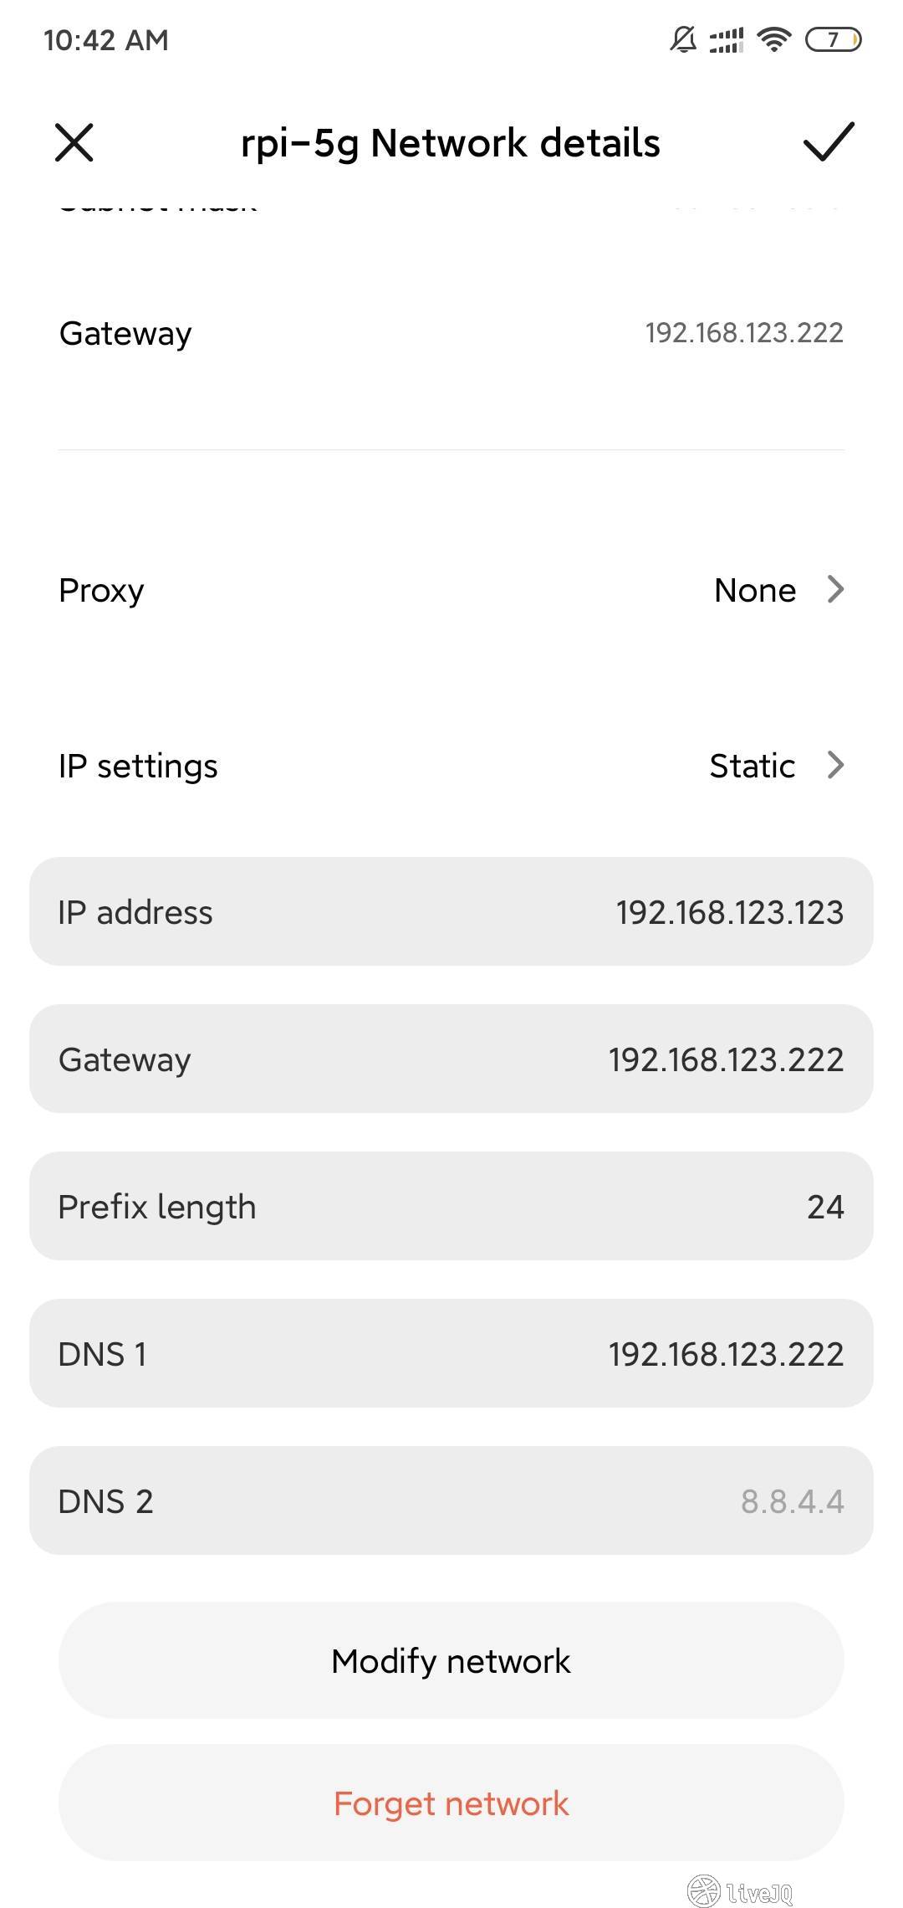
Task: Tap the cellular signal bars icon
Action: click(x=726, y=39)
